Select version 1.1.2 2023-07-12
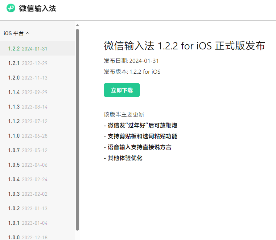 37,121
